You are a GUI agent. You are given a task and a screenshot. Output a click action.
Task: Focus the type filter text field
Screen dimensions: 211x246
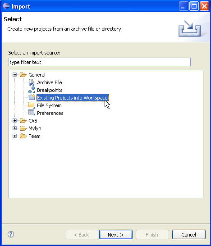pos(100,62)
